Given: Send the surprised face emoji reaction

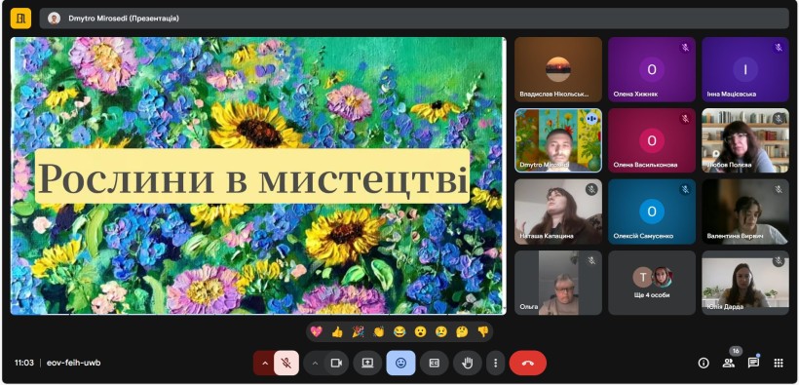Looking at the screenshot, I should click(420, 332).
